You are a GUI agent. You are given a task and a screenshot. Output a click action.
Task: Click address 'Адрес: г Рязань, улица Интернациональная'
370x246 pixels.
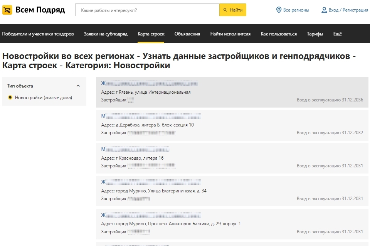click(146, 92)
